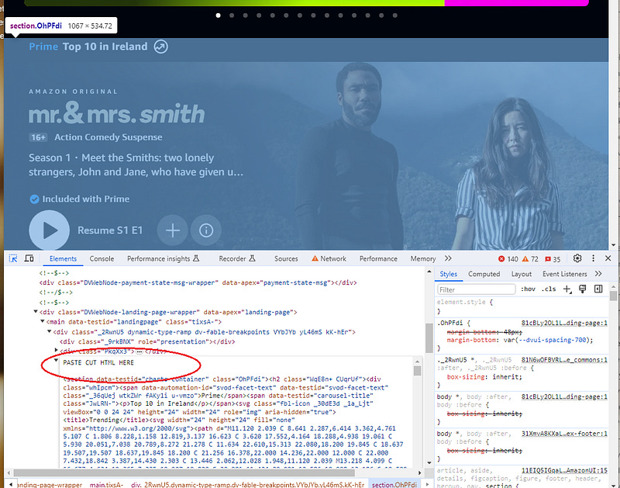The height and width of the screenshot is (488, 620).
Task: Click the _9rkBNX presentation div line
Action: point(147,341)
